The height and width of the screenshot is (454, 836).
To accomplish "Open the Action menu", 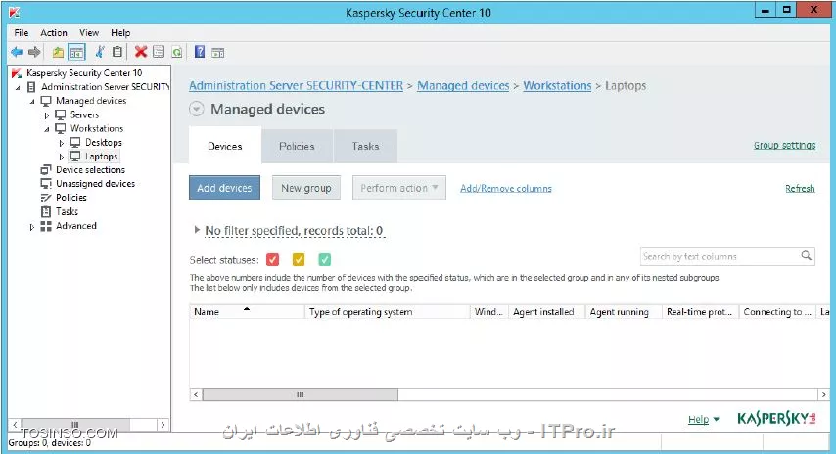I will click(x=54, y=33).
